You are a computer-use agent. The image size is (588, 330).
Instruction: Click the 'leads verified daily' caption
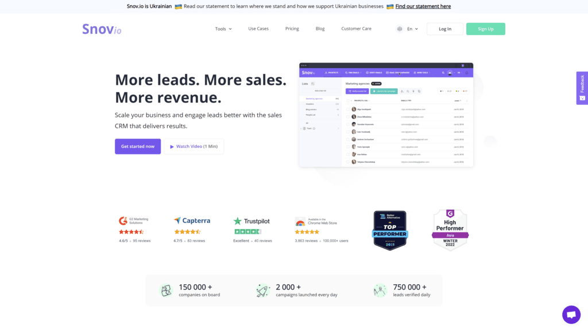pyautogui.click(x=412, y=295)
